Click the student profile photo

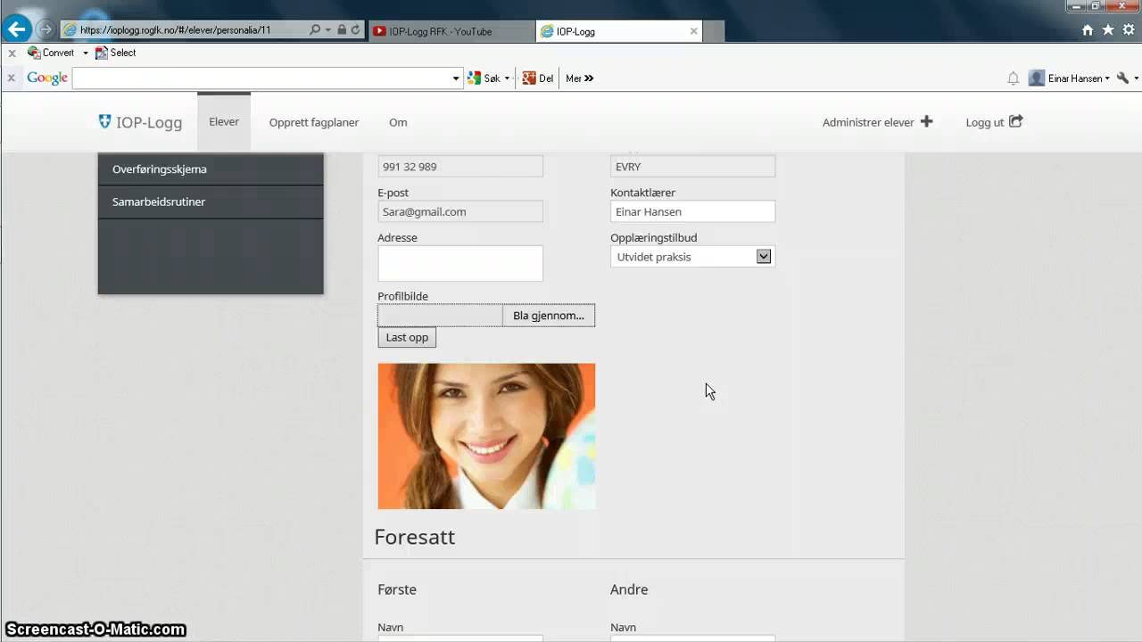pyautogui.click(x=486, y=436)
